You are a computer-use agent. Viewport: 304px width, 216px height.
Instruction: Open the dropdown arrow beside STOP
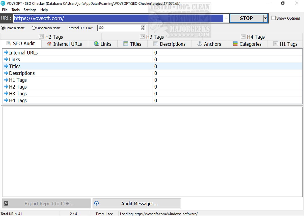tap(266, 18)
